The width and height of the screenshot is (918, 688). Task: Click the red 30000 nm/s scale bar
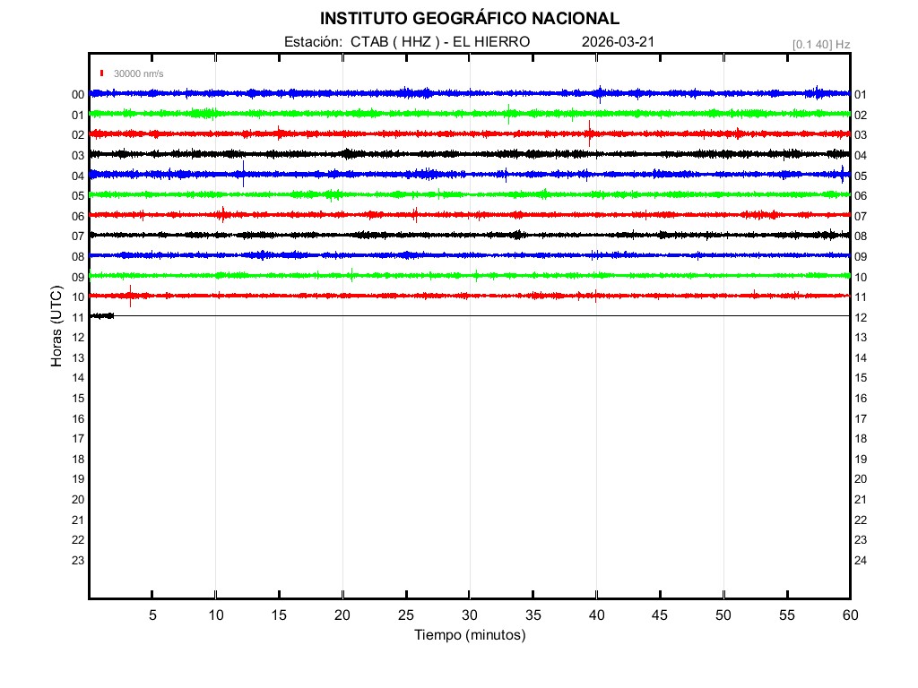pyautogui.click(x=103, y=73)
